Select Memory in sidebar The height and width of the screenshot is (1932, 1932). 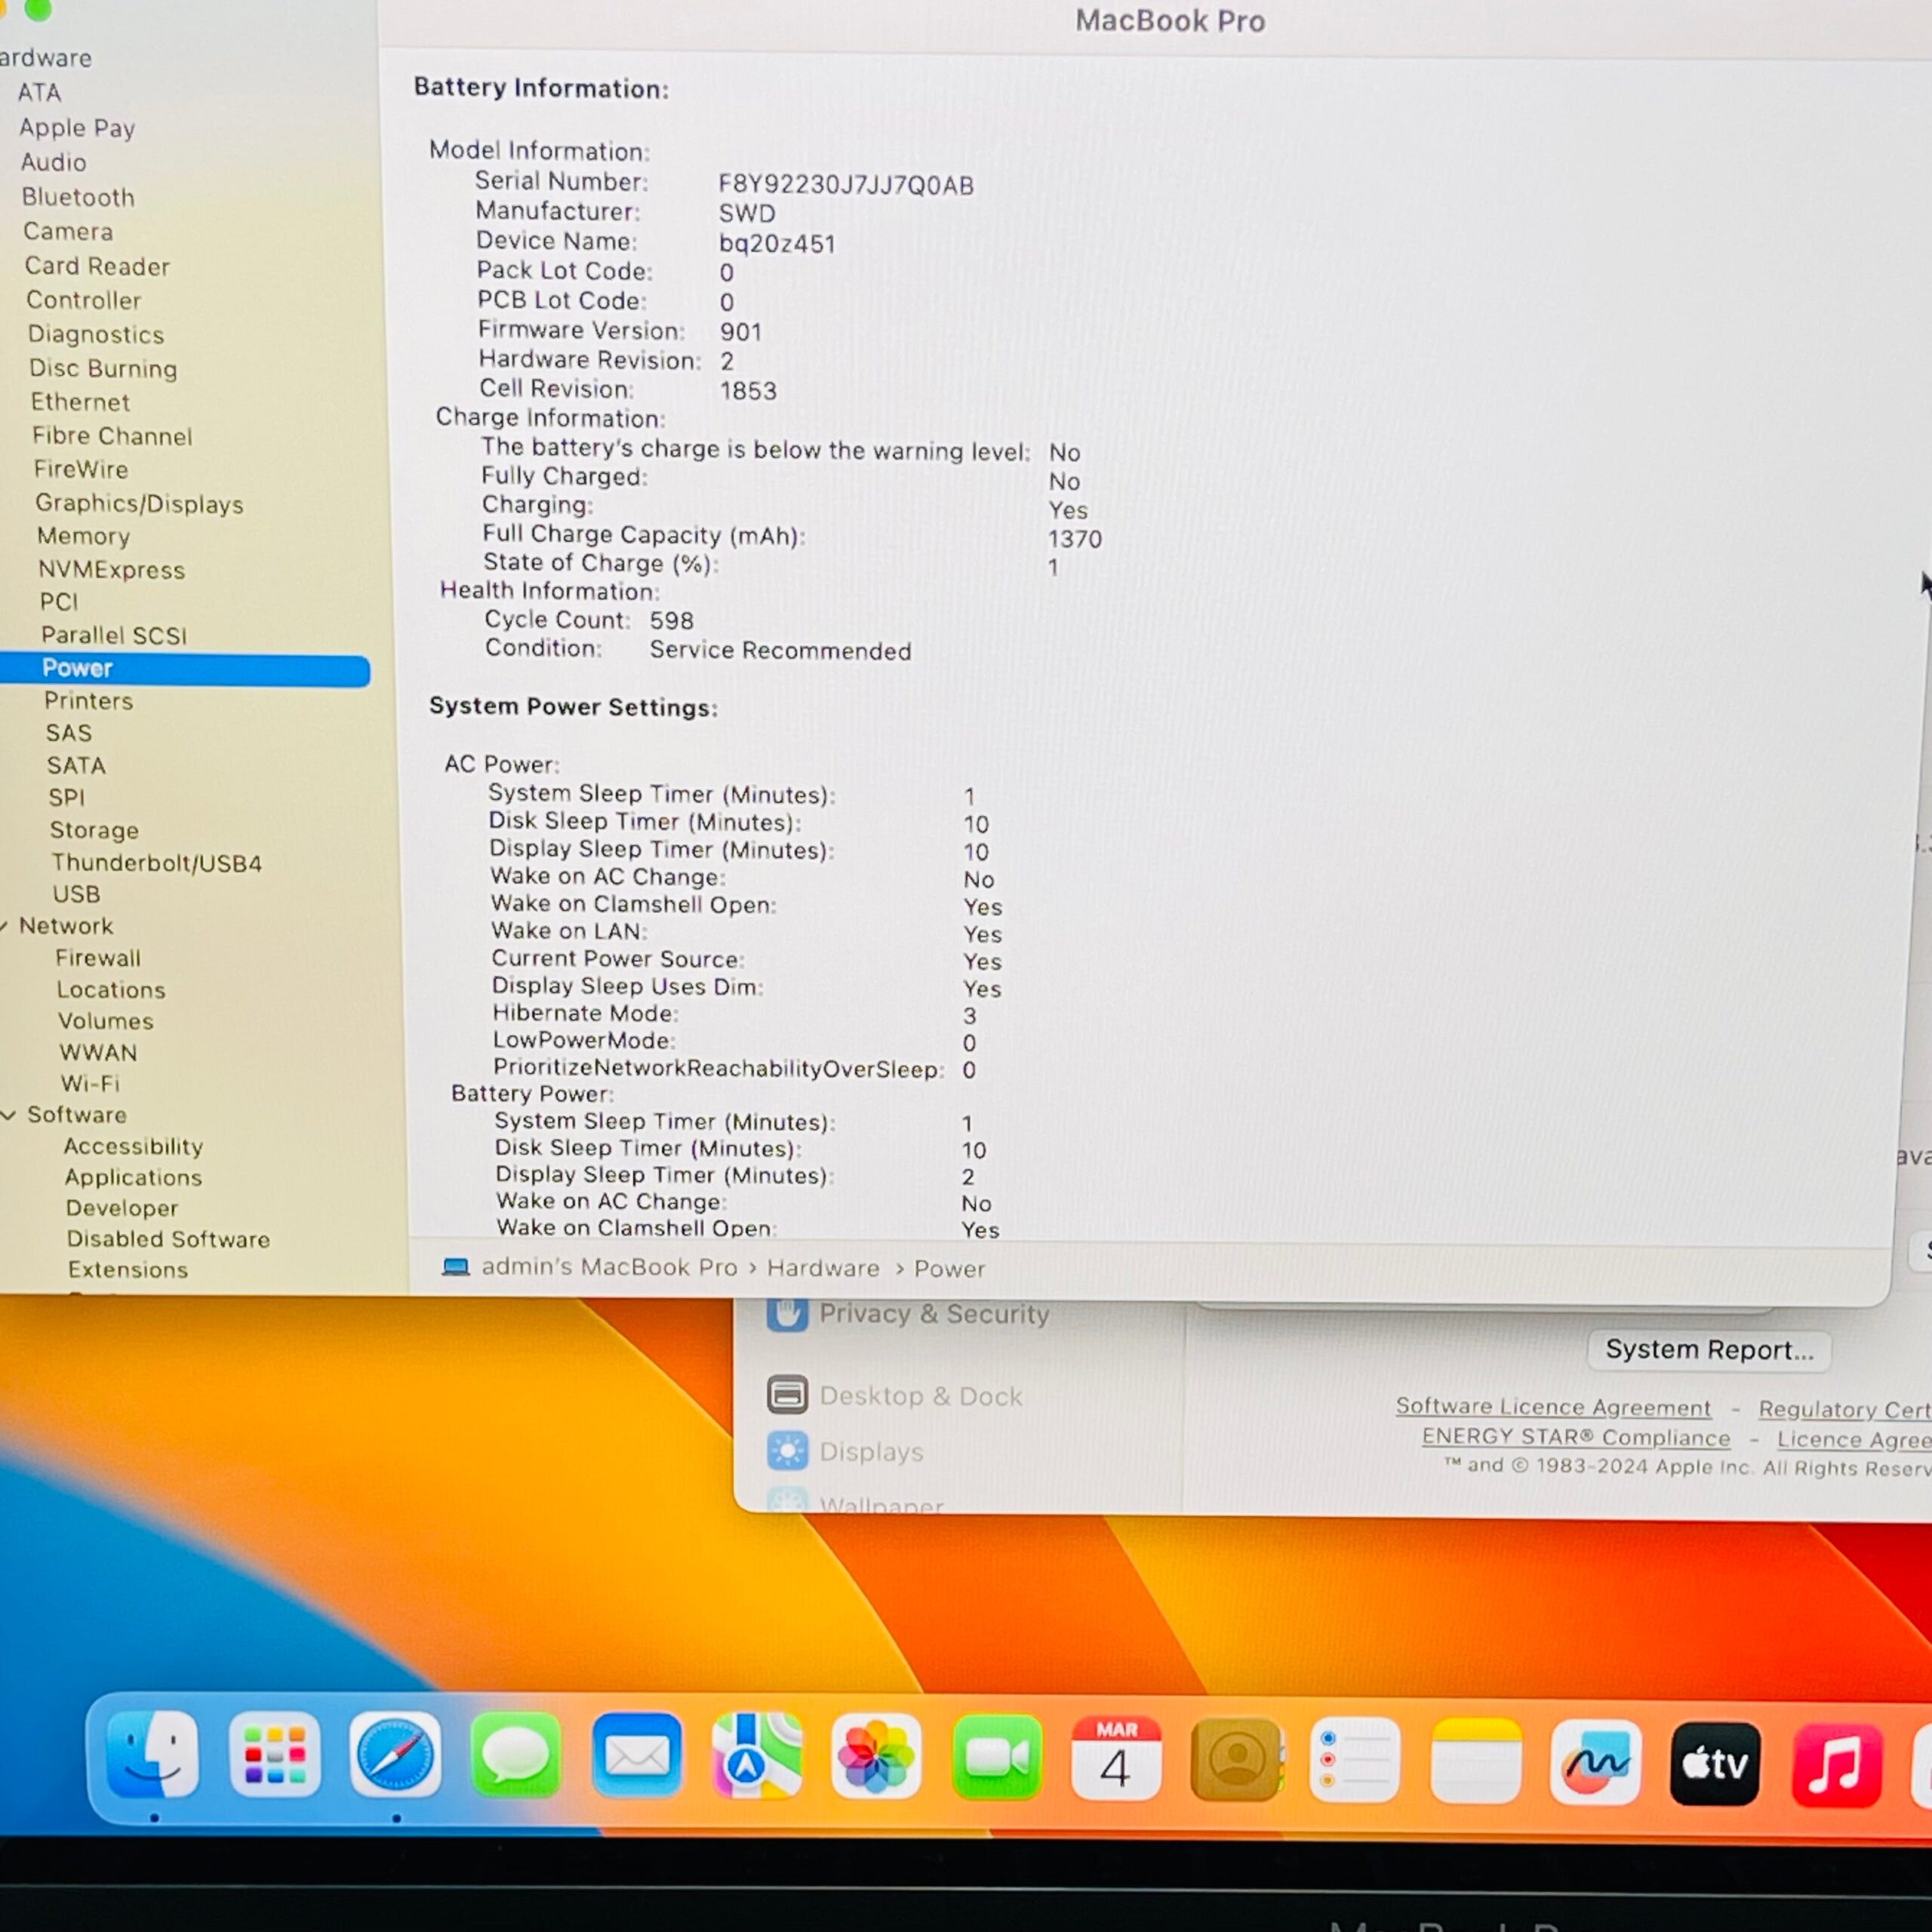click(84, 536)
